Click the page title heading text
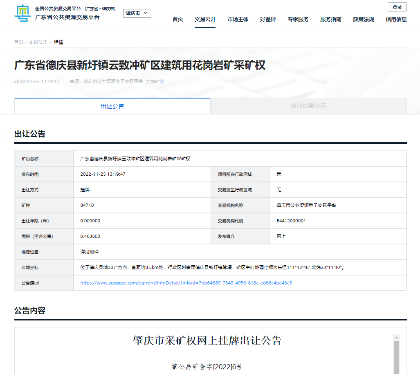The height and width of the screenshot is (374, 420). tap(140, 65)
